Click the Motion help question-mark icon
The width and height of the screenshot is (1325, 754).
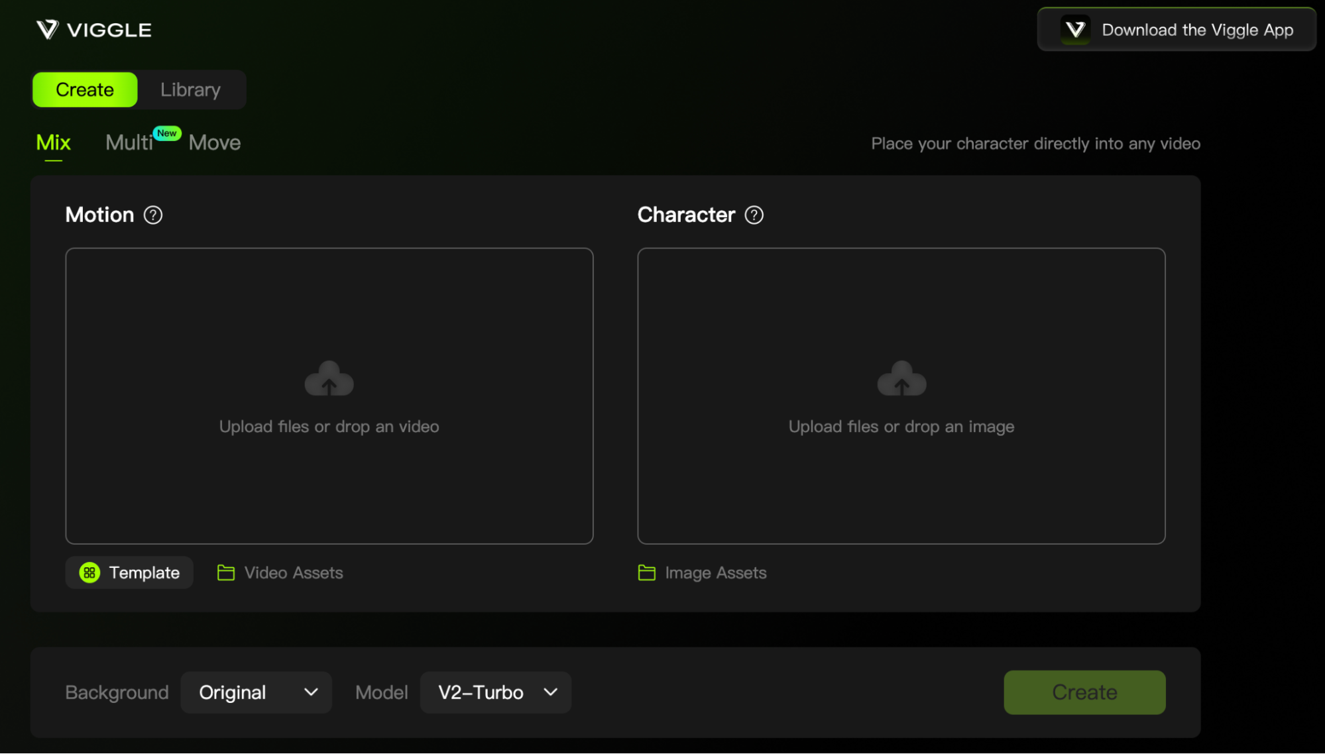pyautogui.click(x=153, y=215)
